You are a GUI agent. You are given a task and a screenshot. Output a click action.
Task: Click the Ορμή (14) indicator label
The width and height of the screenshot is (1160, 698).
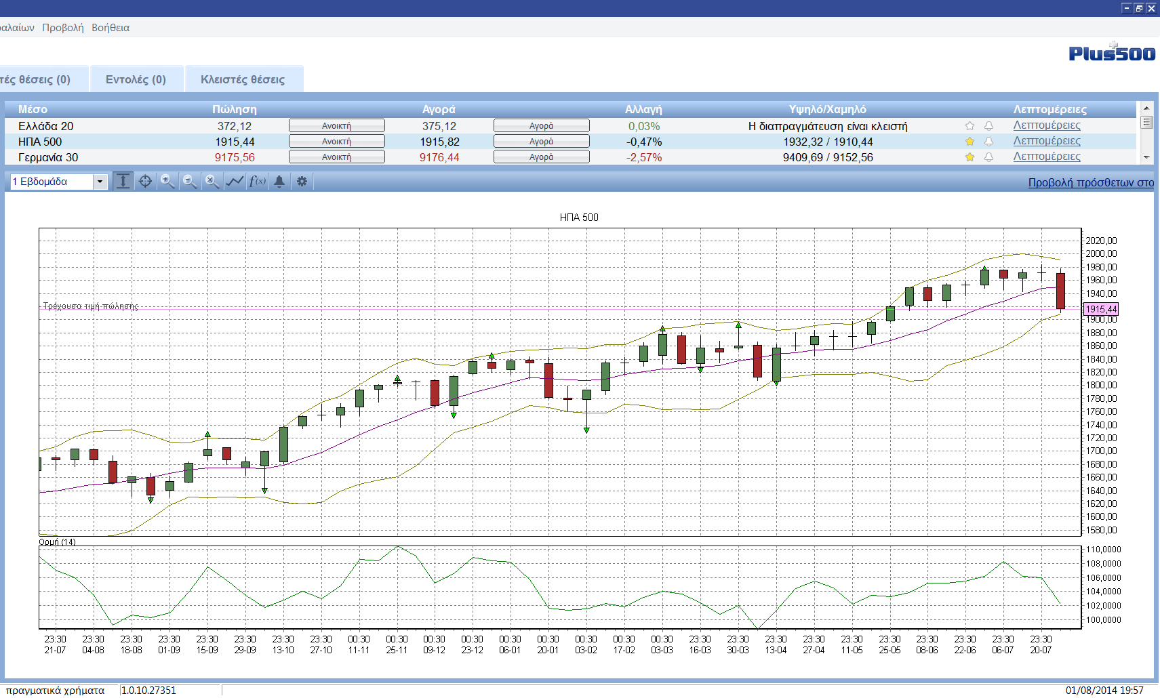pos(57,541)
